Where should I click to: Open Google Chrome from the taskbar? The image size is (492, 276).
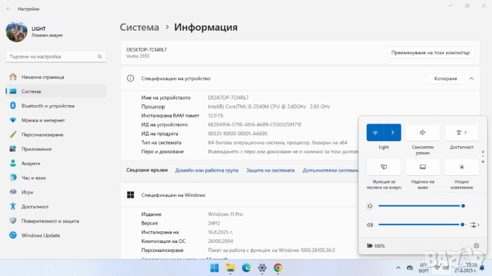pyautogui.click(x=278, y=268)
